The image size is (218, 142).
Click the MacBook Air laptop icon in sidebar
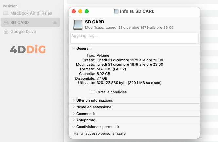pyautogui.click(x=6, y=13)
